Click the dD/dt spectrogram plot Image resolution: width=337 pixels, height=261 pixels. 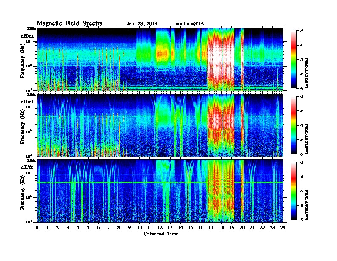coord(160,125)
